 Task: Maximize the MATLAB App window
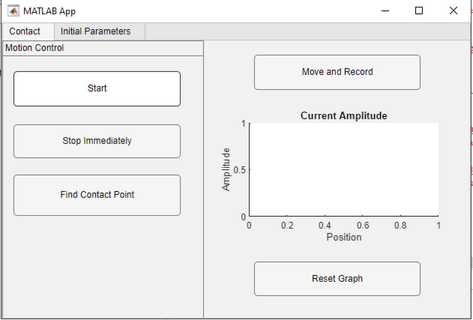pyautogui.click(x=419, y=11)
